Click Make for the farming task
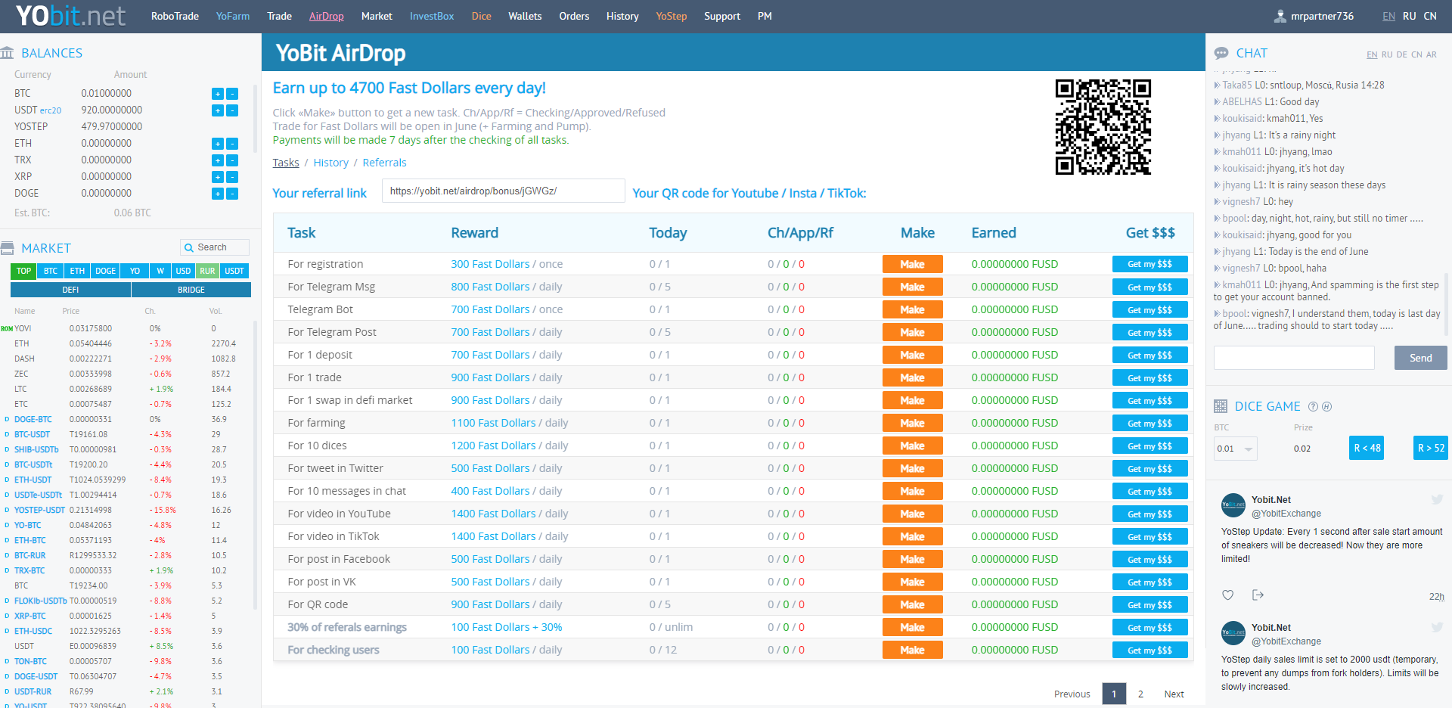 (x=912, y=423)
